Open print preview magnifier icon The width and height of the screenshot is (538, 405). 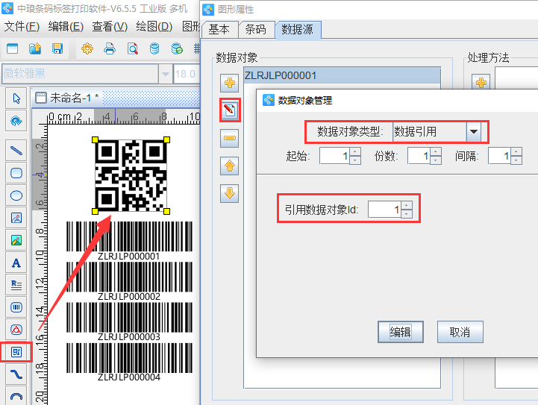132,48
